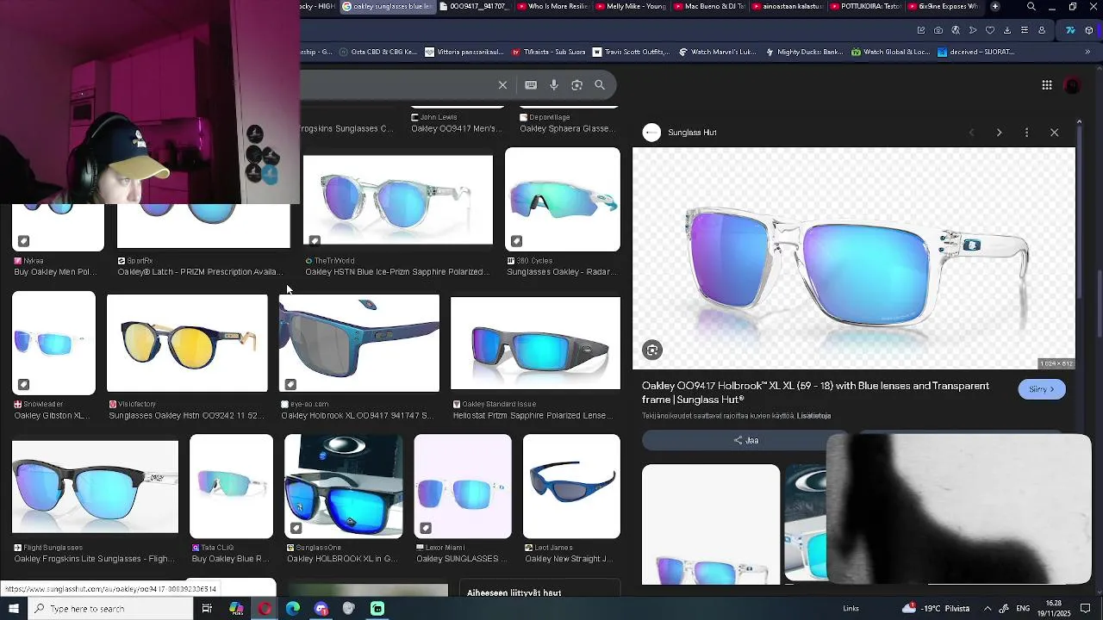Open Visiofactory Oakley Hstn gold lens thumbnail
This screenshot has height=620, width=1103.
(x=187, y=344)
